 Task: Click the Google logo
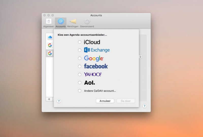(94, 58)
